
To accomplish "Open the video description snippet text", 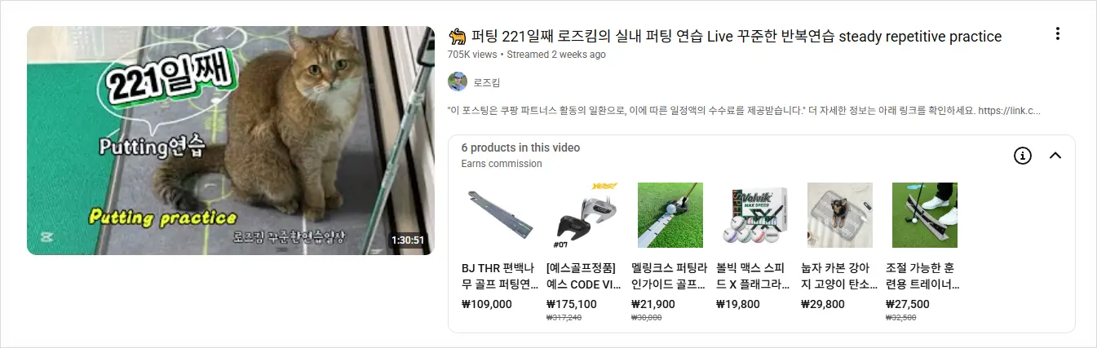I will [x=744, y=110].
